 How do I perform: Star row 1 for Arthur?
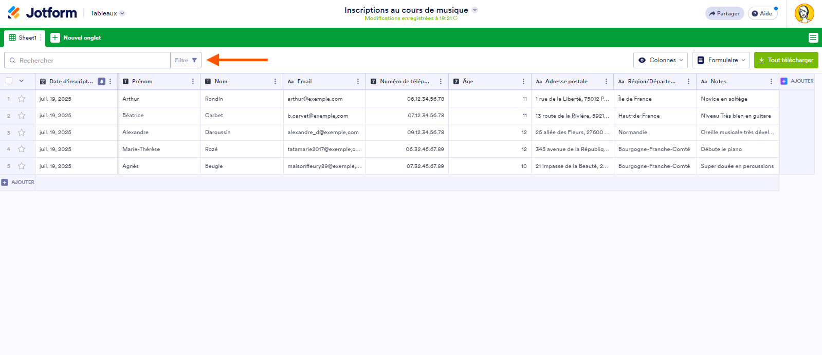22,99
